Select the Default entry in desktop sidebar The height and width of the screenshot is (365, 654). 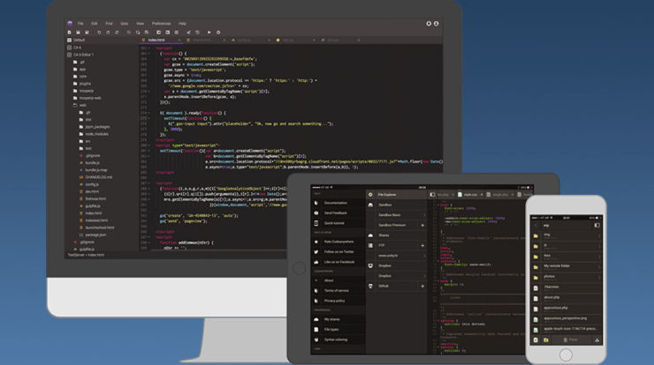pyautogui.click(x=79, y=40)
